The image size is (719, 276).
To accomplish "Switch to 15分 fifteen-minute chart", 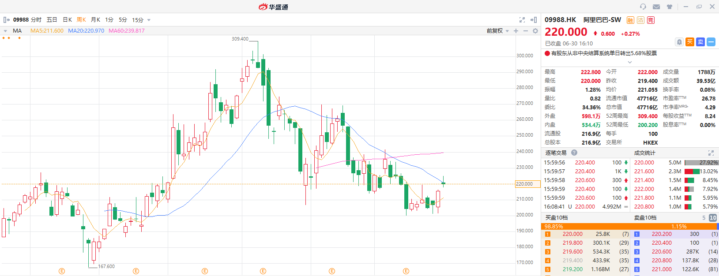I will pos(138,20).
